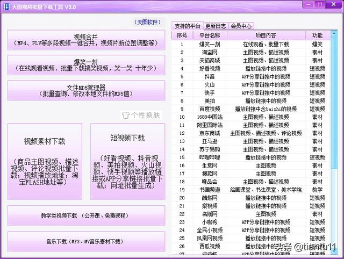
Task: Open the 爆笑一刻 funny videos section
Action: [x=86, y=65]
